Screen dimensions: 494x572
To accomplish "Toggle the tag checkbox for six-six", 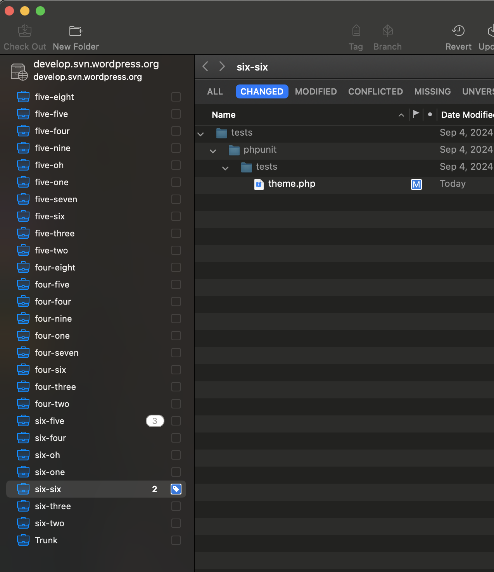I will [x=176, y=489].
